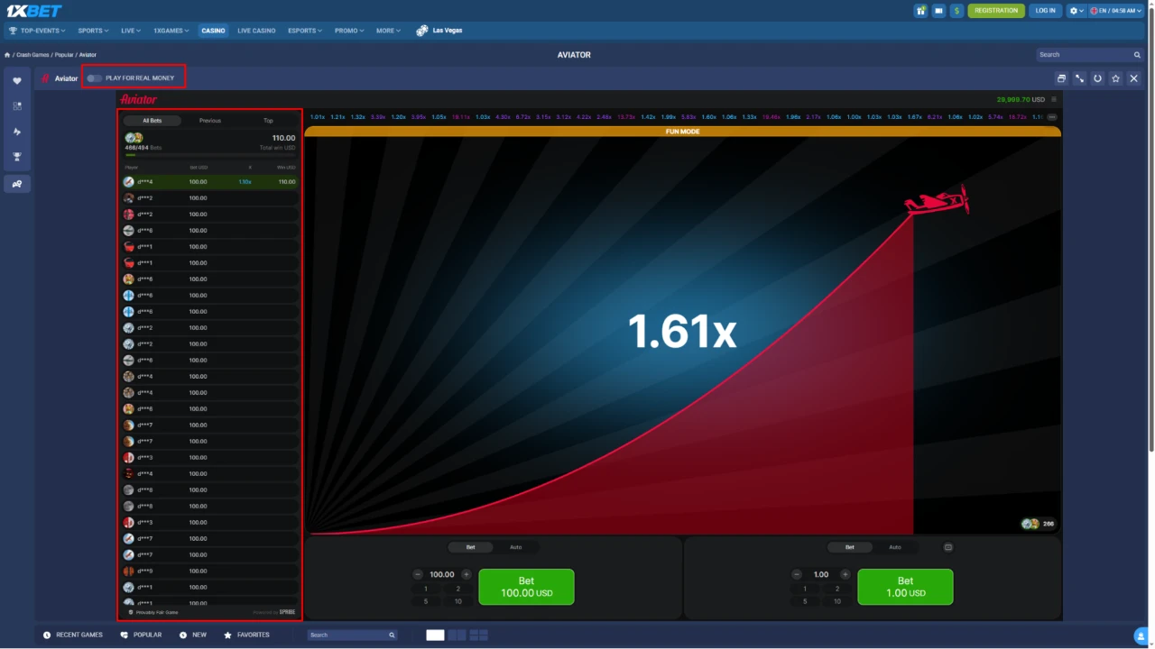Open support chat bubble at bottom right
Image resolution: width=1155 pixels, height=649 pixels.
pyautogui.click(x=1141, y=636)
